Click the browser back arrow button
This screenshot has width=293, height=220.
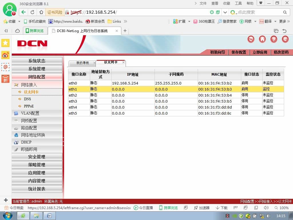pos(23,12)
